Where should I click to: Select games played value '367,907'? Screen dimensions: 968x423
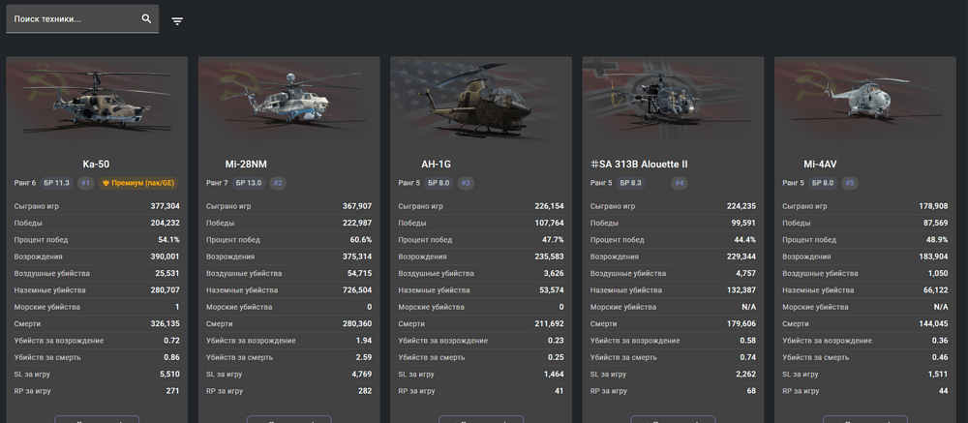357,206
